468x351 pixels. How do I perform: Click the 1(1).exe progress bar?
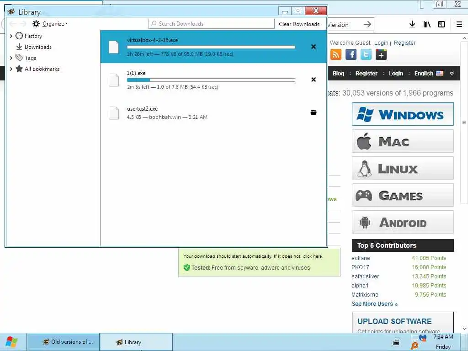[211, 80]
